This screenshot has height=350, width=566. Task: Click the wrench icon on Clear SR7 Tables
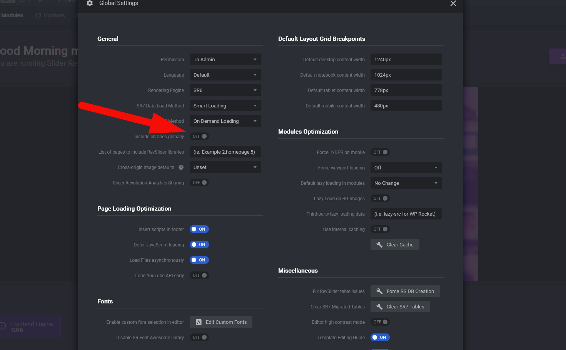pos(379,307)
